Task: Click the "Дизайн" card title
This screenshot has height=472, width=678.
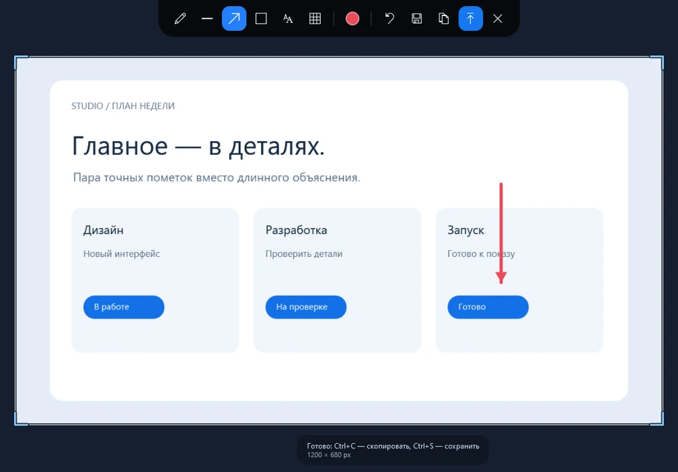Action: (104, 230)
